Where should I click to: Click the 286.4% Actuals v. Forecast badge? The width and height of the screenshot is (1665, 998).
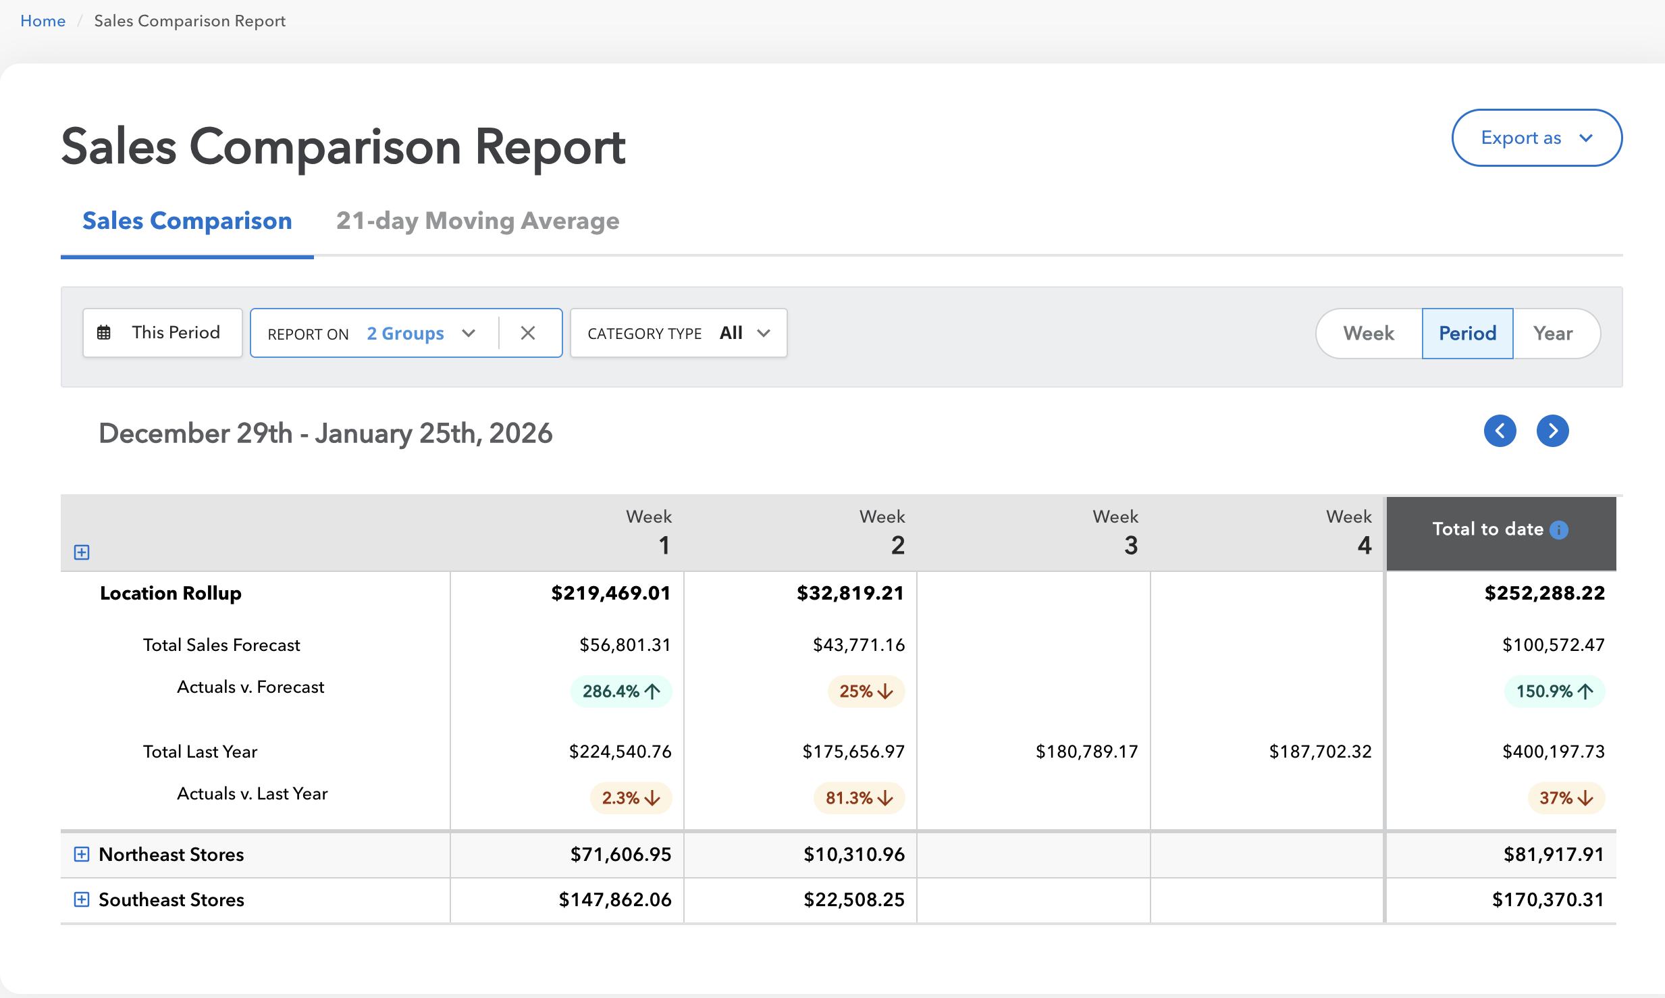tap(620, 691)
